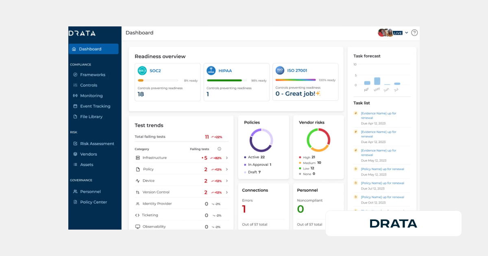Click the Identity Provider users icon
The height and width of the screenshot is (256, 488).
coord(137,204)
